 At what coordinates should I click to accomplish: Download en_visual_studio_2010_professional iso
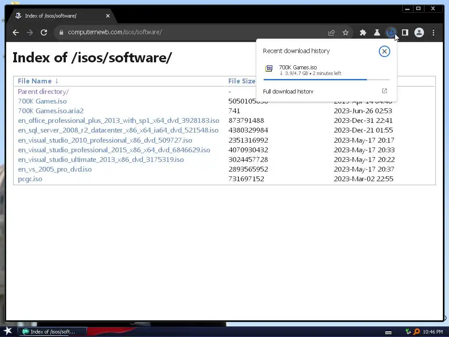[x=105, y=140]
